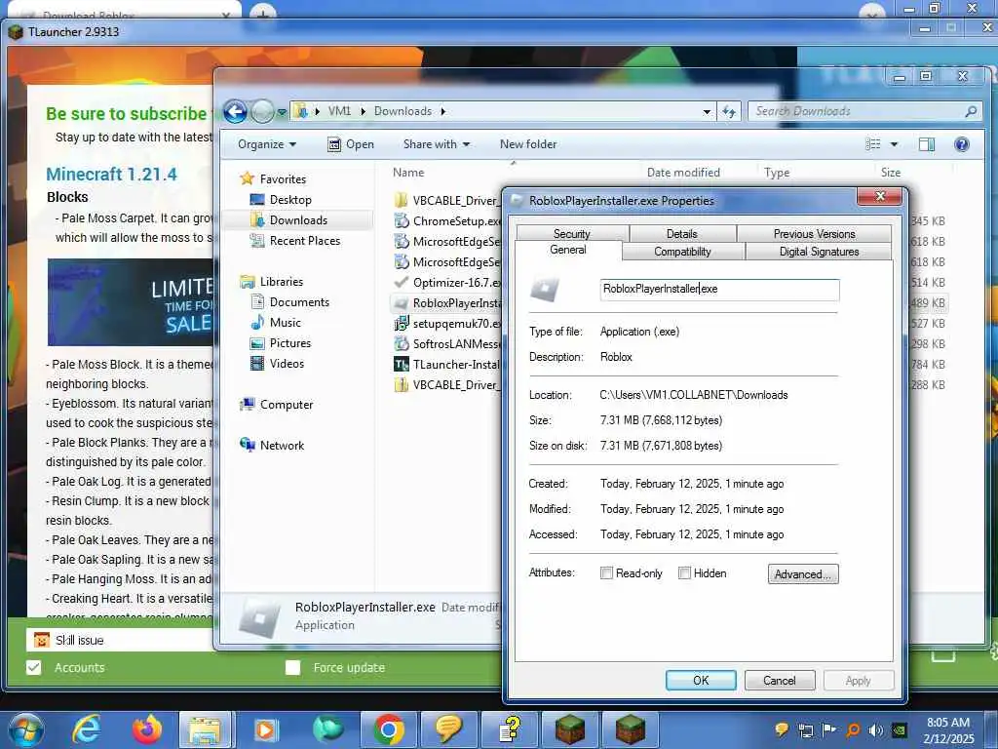Enable the Hidden attribute checkbox
The height and width of the screenshot is (749, 998).
684,573
